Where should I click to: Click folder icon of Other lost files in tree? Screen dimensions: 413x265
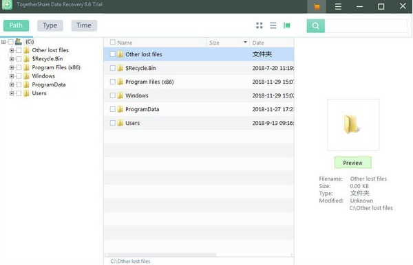point(26,50)
